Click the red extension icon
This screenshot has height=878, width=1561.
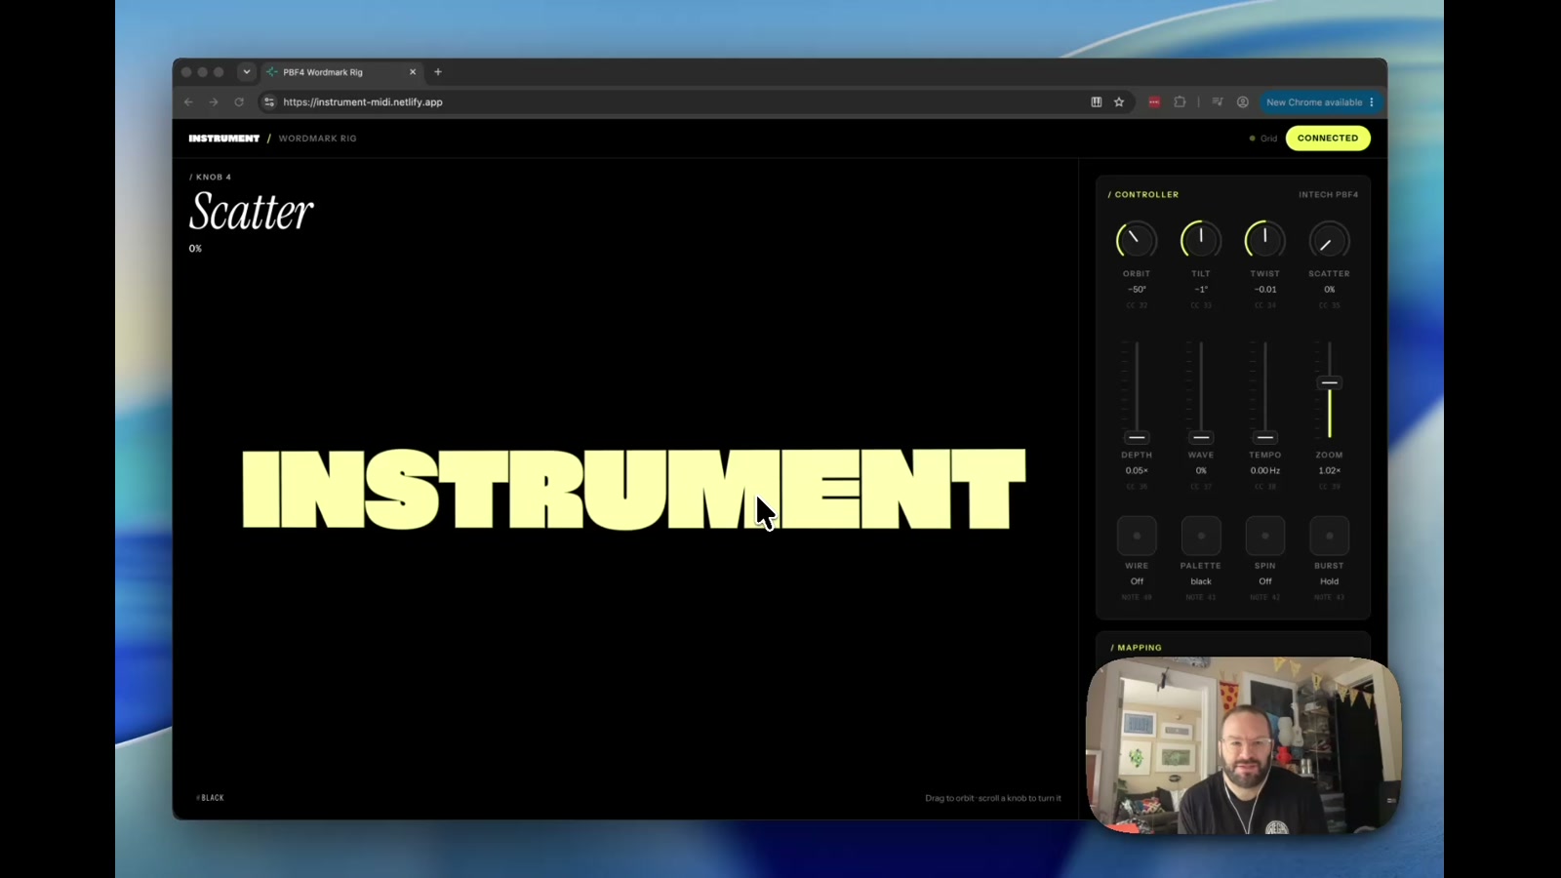[1154, 101]
